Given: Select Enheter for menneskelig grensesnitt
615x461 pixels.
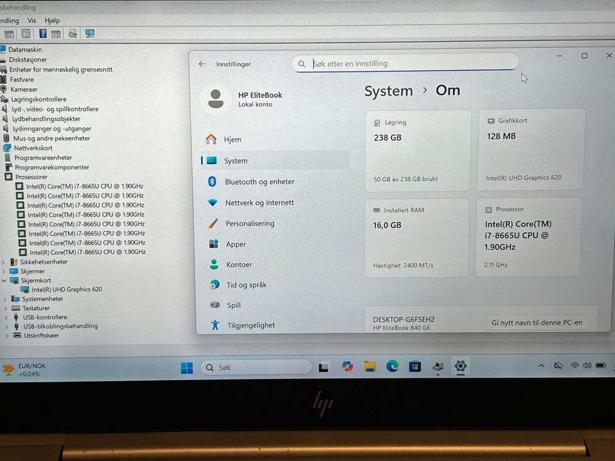Looking at the screenshot, I should (61, 69).
